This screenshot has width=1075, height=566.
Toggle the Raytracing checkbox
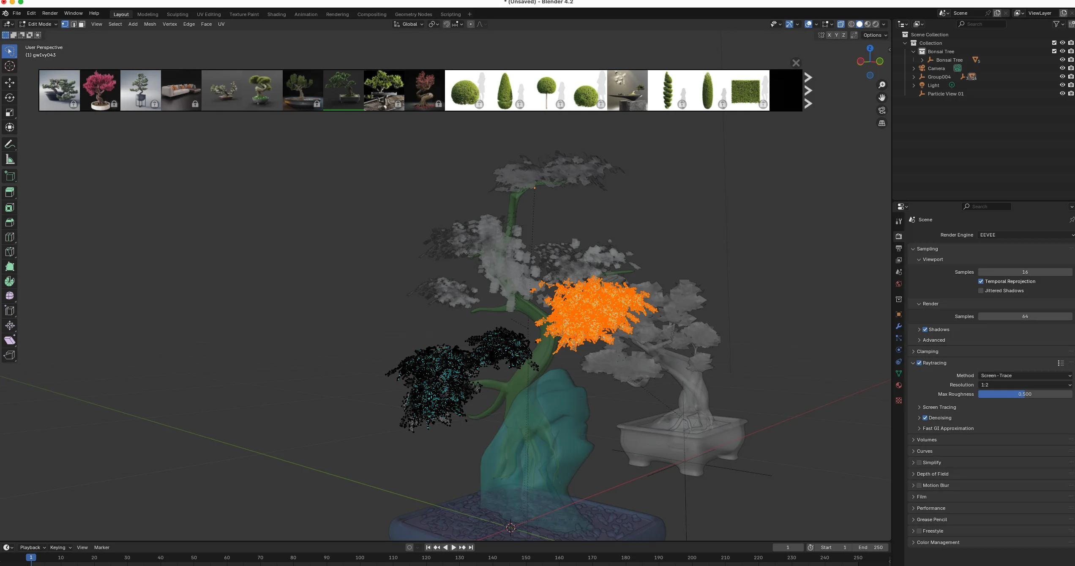click(919, 363)
